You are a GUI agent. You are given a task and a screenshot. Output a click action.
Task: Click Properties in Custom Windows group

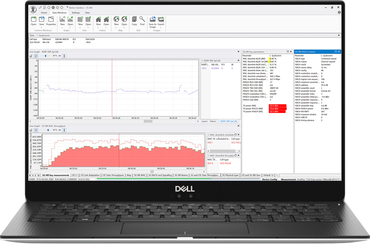51,21
